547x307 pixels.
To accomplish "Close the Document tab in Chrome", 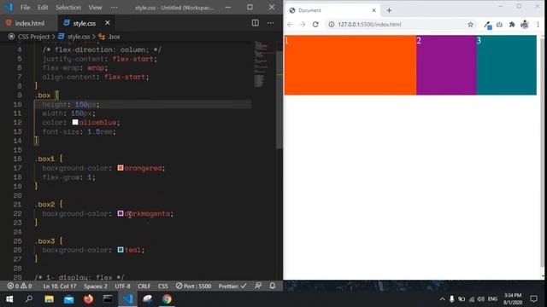I will [x=373, y=10].
